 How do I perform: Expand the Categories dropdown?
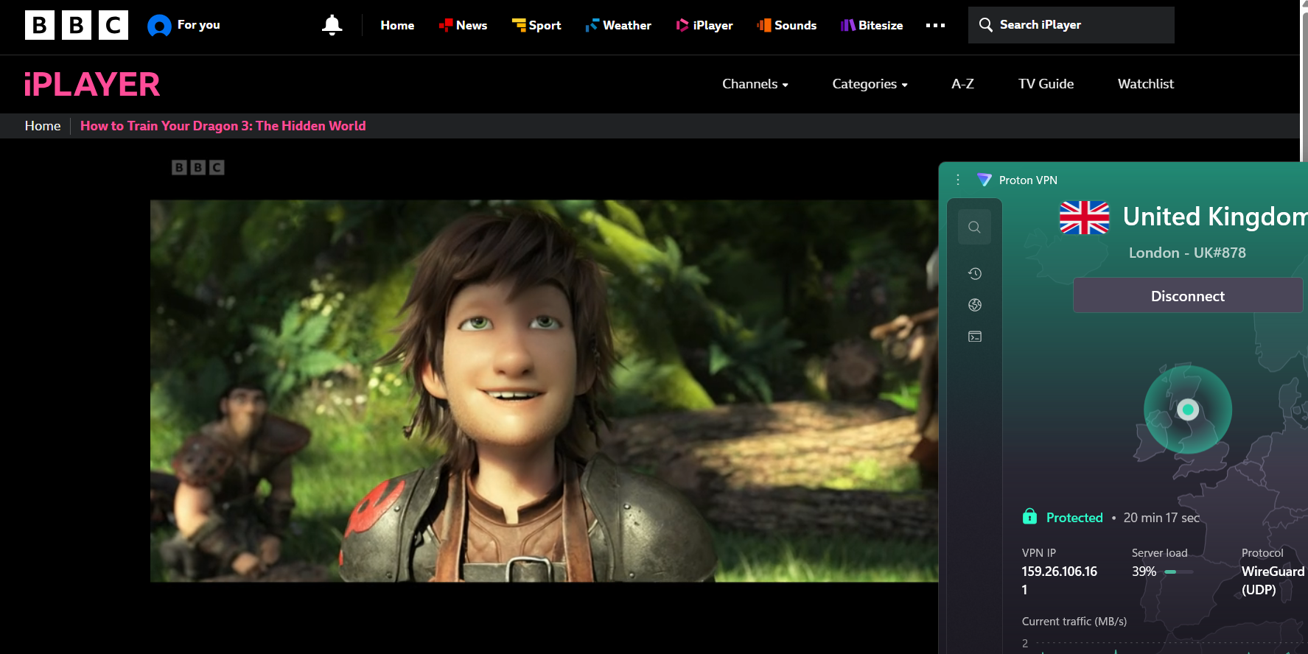pos(870,84)
